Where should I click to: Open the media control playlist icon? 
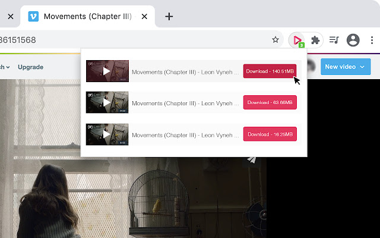(x=334, y=40)
